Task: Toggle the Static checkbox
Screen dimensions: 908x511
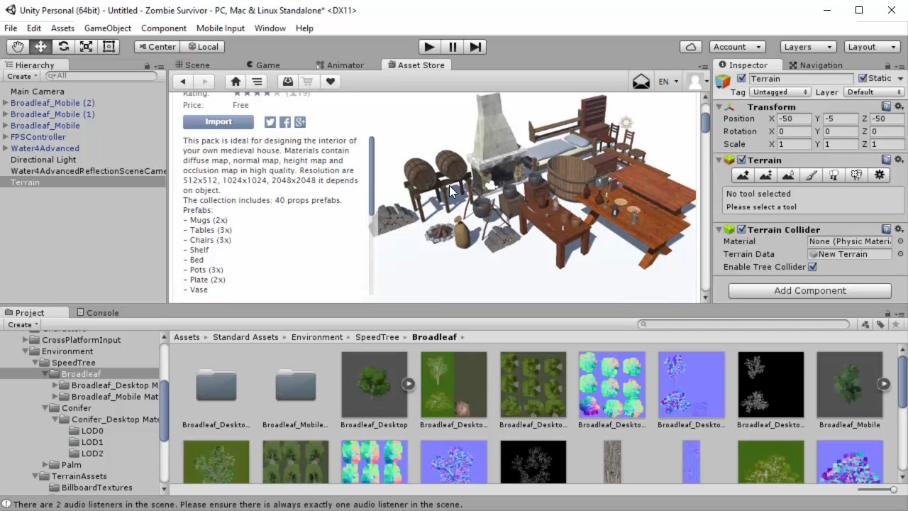Action: point(863,78)
